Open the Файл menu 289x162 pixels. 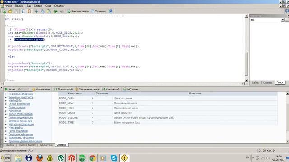pos(9,6)
